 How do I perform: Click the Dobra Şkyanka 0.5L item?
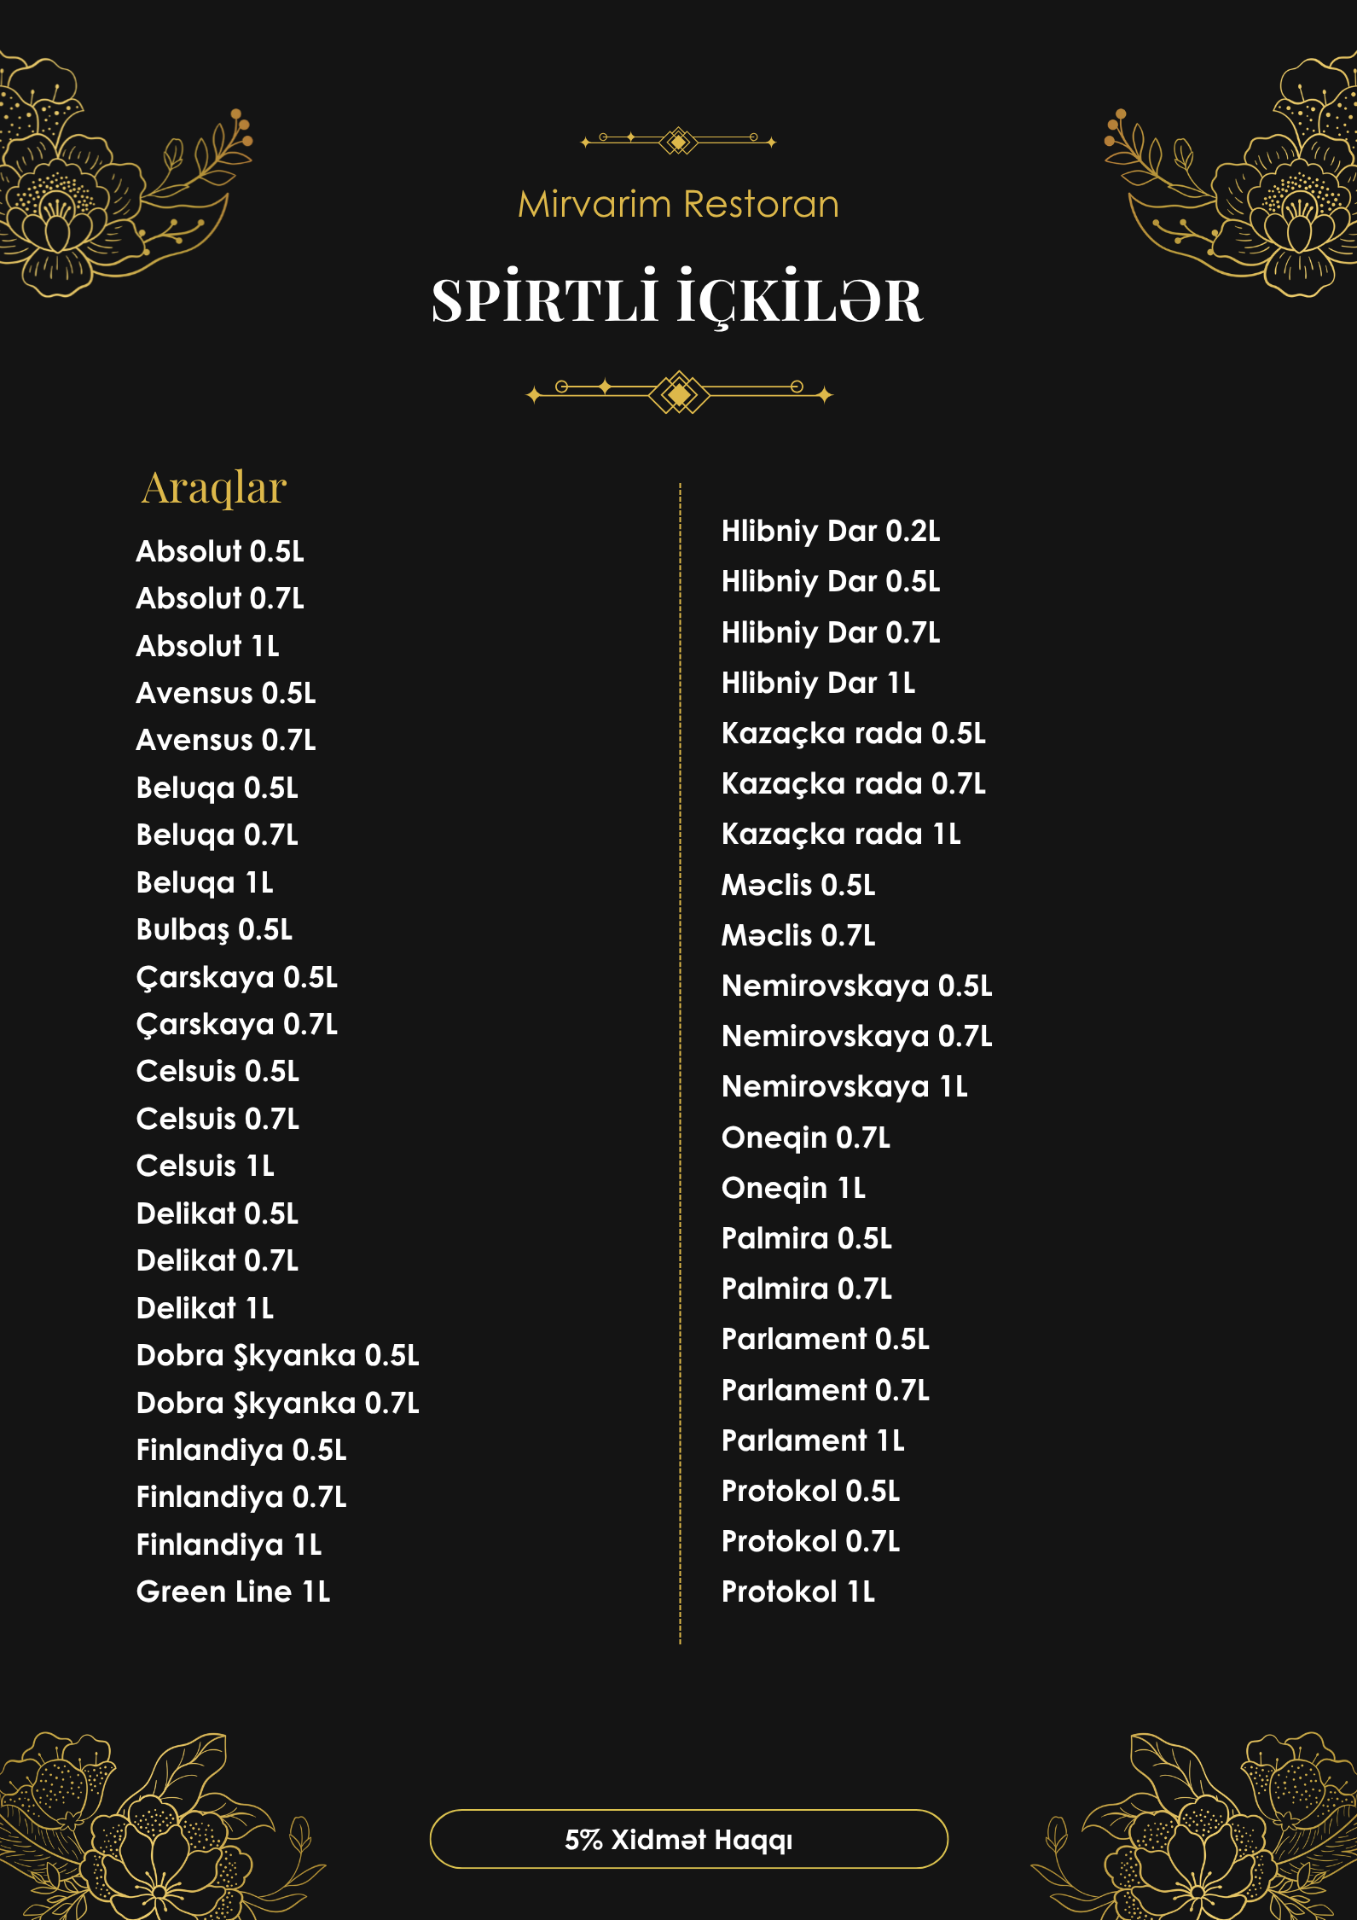tap(277, 1355)
